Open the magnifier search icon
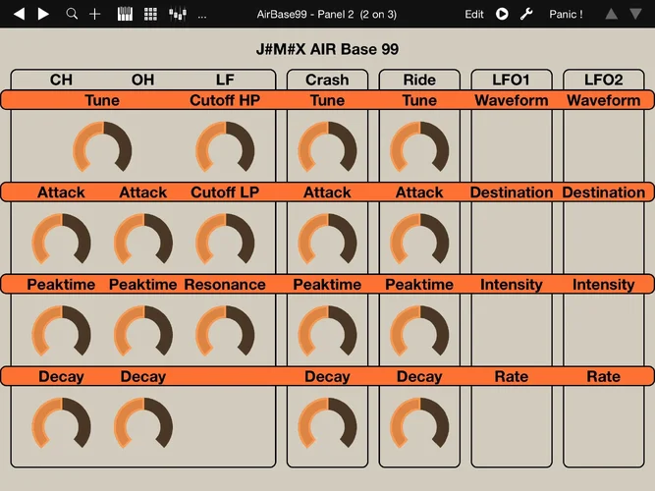 [x=72, y=14]
